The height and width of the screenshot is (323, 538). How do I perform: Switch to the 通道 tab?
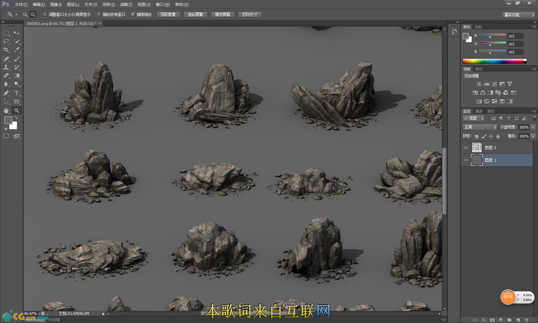coord(479,111)
